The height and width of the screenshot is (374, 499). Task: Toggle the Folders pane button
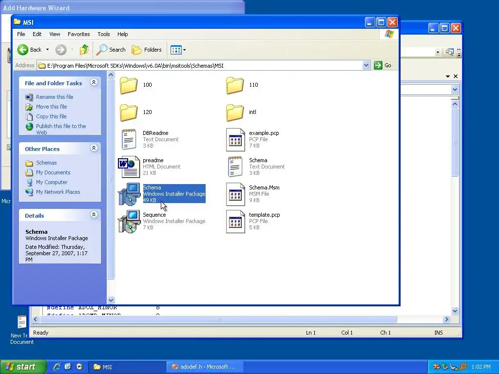(x=147, y=50)
